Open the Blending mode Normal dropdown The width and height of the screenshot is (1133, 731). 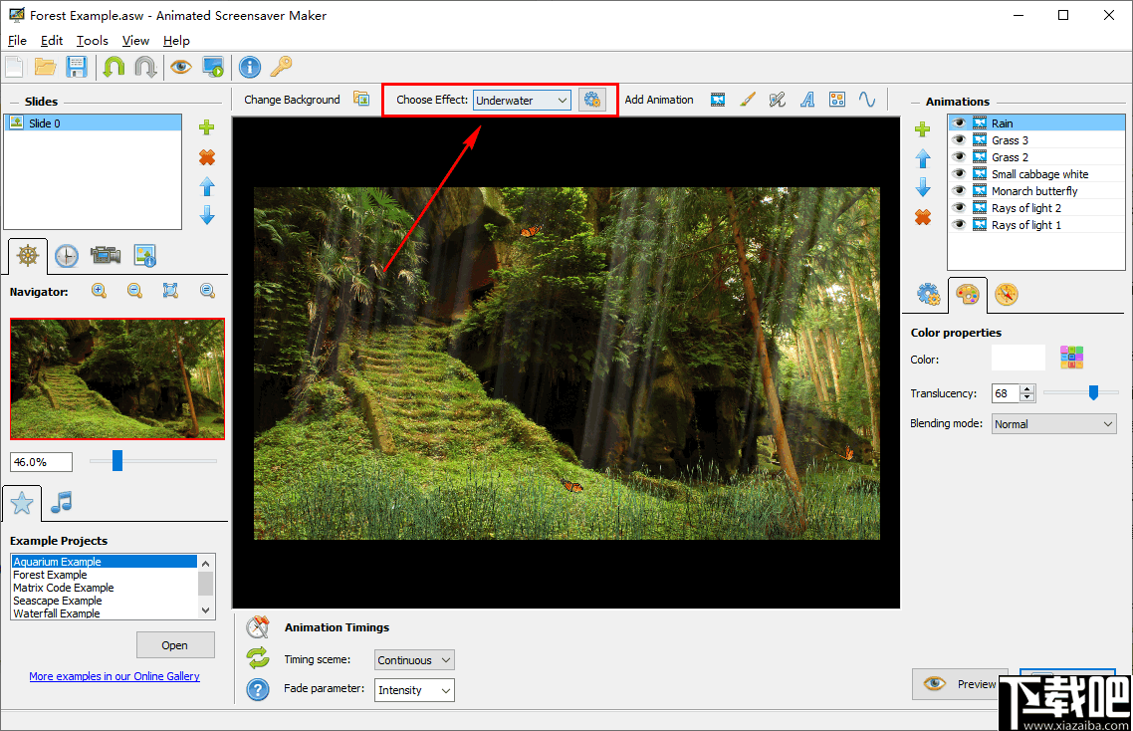1054,424
